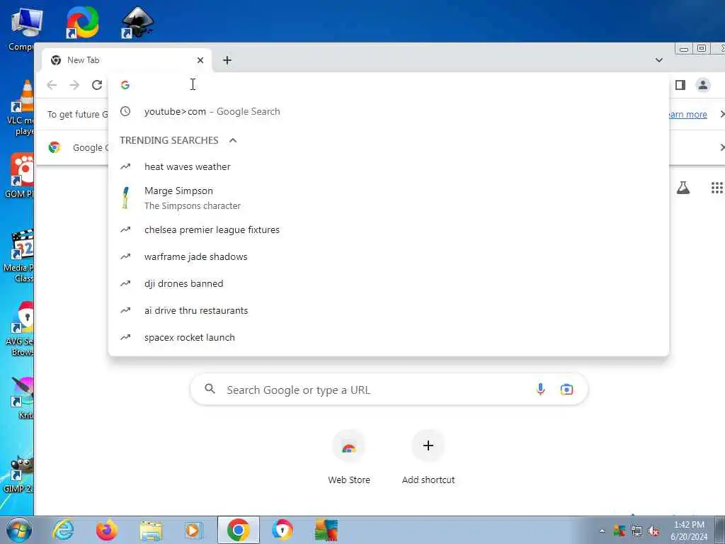Open a new tab with plus button
This screenshot has width=725, height=544.
coord(227,60)
